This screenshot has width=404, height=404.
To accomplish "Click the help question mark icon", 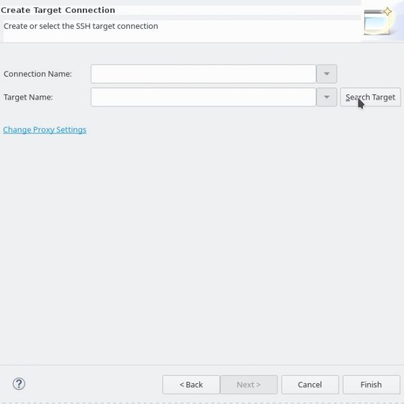I will coord(19,384).
